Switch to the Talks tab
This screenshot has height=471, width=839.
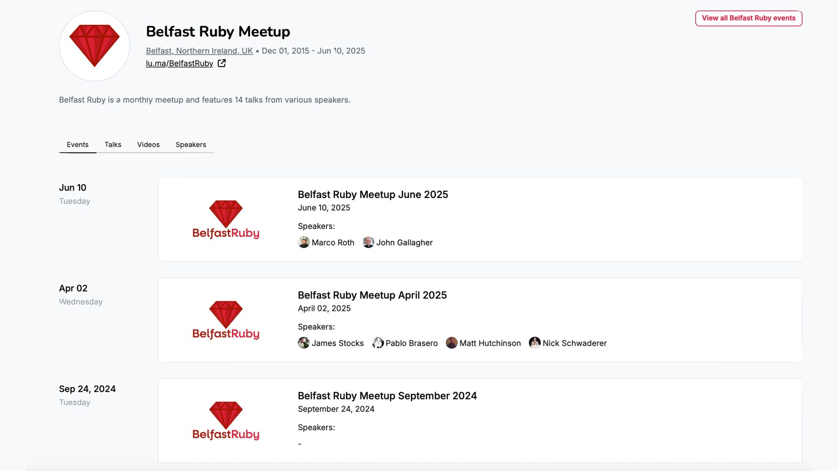(x=113, y=144)
